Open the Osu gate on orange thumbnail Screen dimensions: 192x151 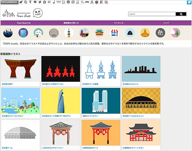coord(101,133)
